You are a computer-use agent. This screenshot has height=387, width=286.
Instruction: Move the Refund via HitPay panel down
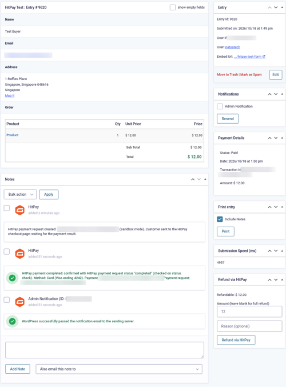pos(276,279)
